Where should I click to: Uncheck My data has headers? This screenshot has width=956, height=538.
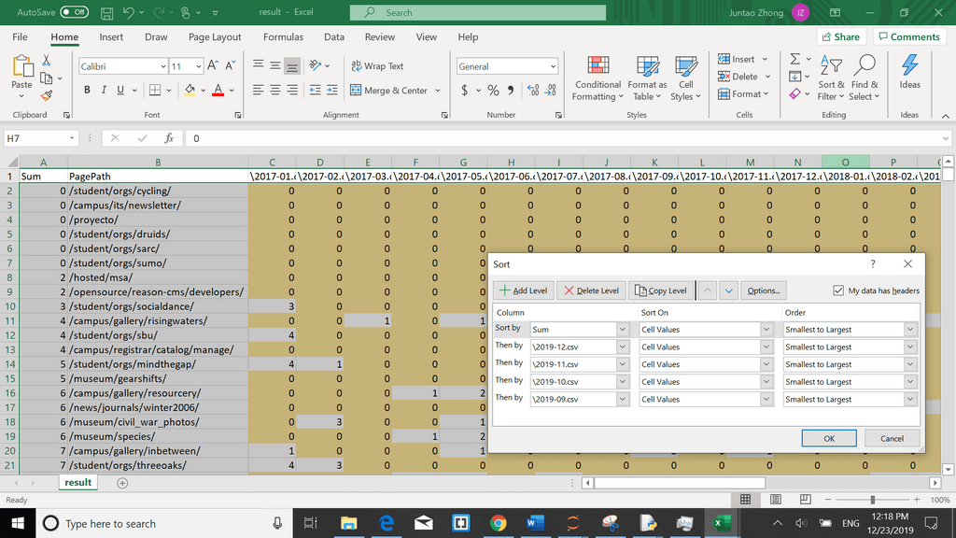point(837,290)
